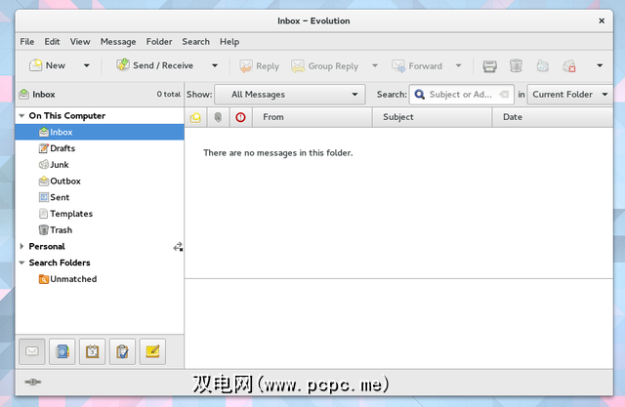Select the Junk folder
This screenshot has width=625, height=407.
[100, 165]
